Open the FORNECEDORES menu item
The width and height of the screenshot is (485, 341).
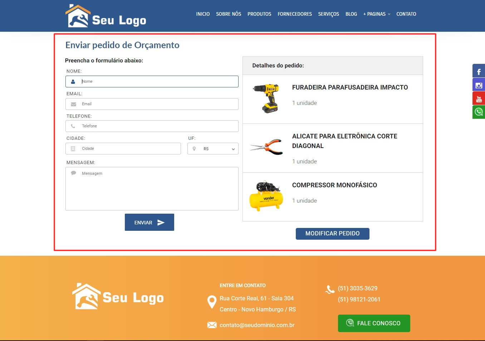tap(295, 14)
